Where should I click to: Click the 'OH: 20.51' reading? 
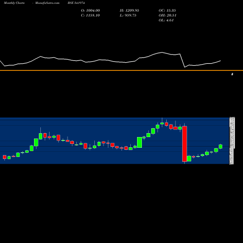pyautogui.click(x=168, y=16)
